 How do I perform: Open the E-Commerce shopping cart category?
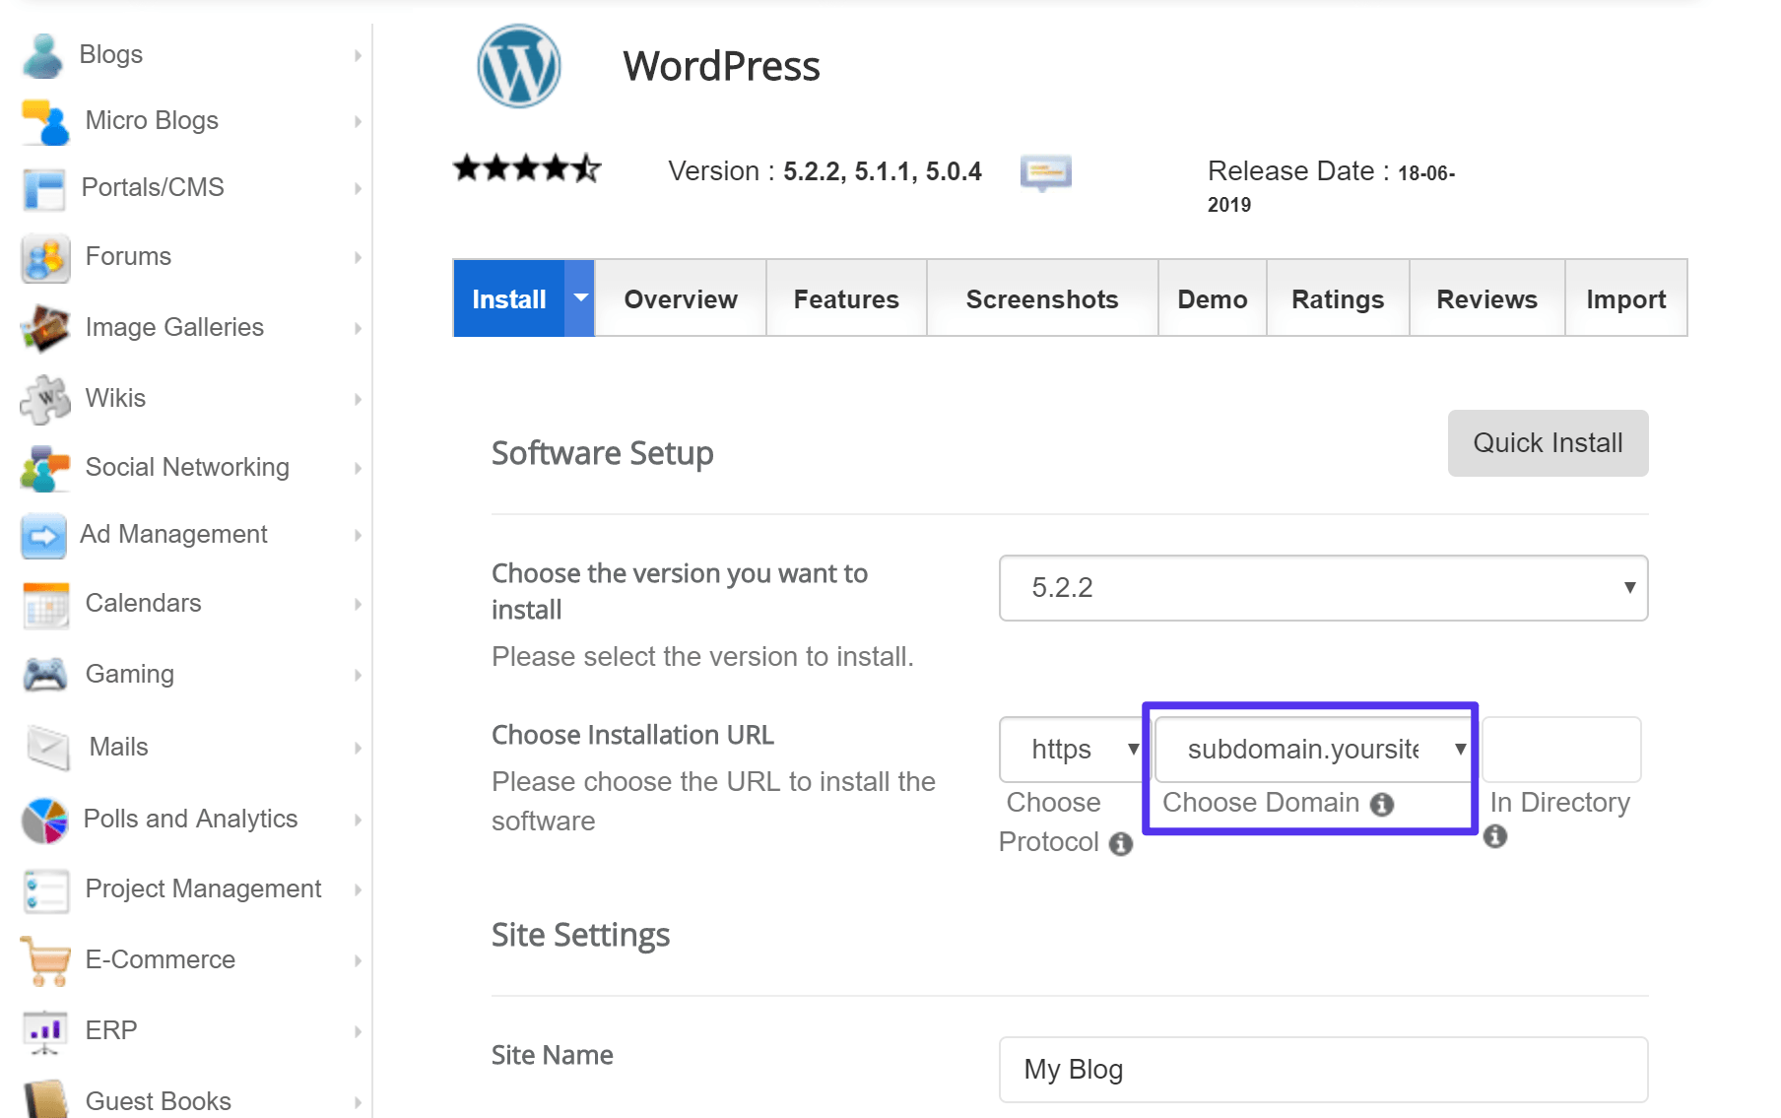point(42,958)
